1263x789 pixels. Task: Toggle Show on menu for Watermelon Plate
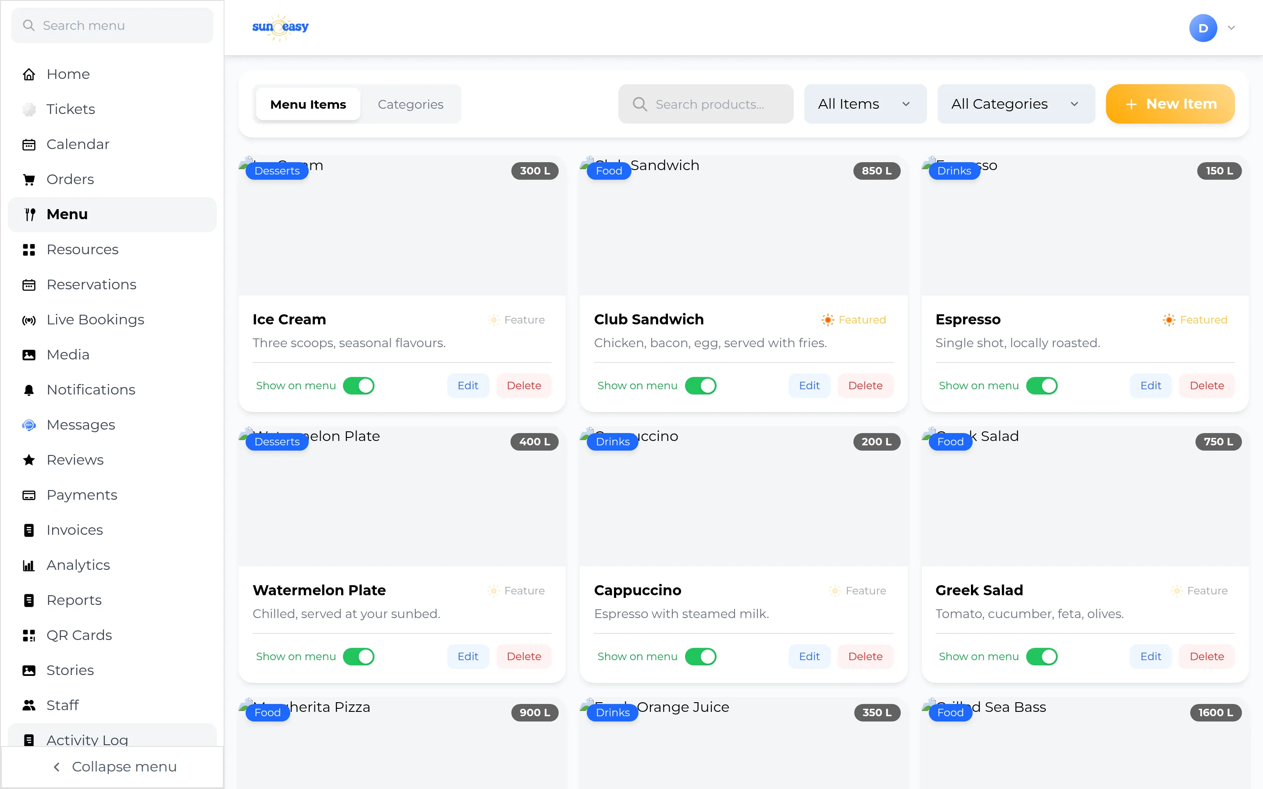[359, 657]
